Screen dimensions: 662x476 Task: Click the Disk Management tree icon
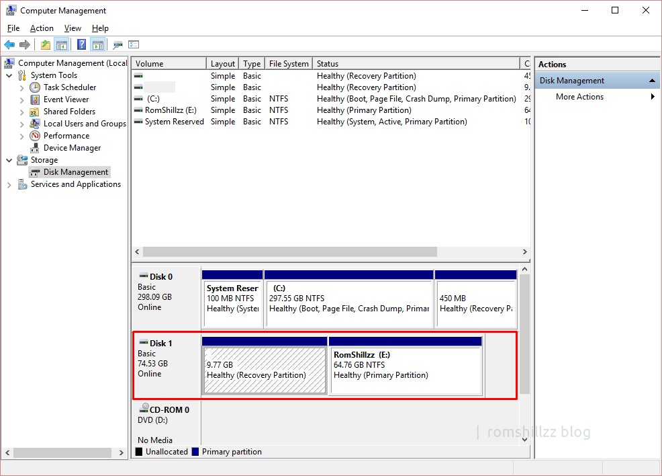35,172
